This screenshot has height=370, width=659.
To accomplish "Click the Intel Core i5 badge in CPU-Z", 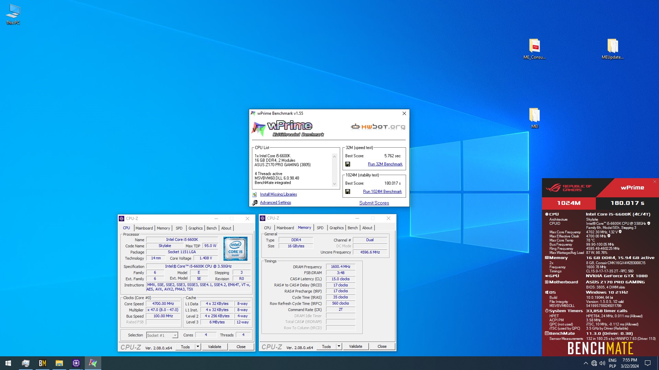I will (235, 248).
